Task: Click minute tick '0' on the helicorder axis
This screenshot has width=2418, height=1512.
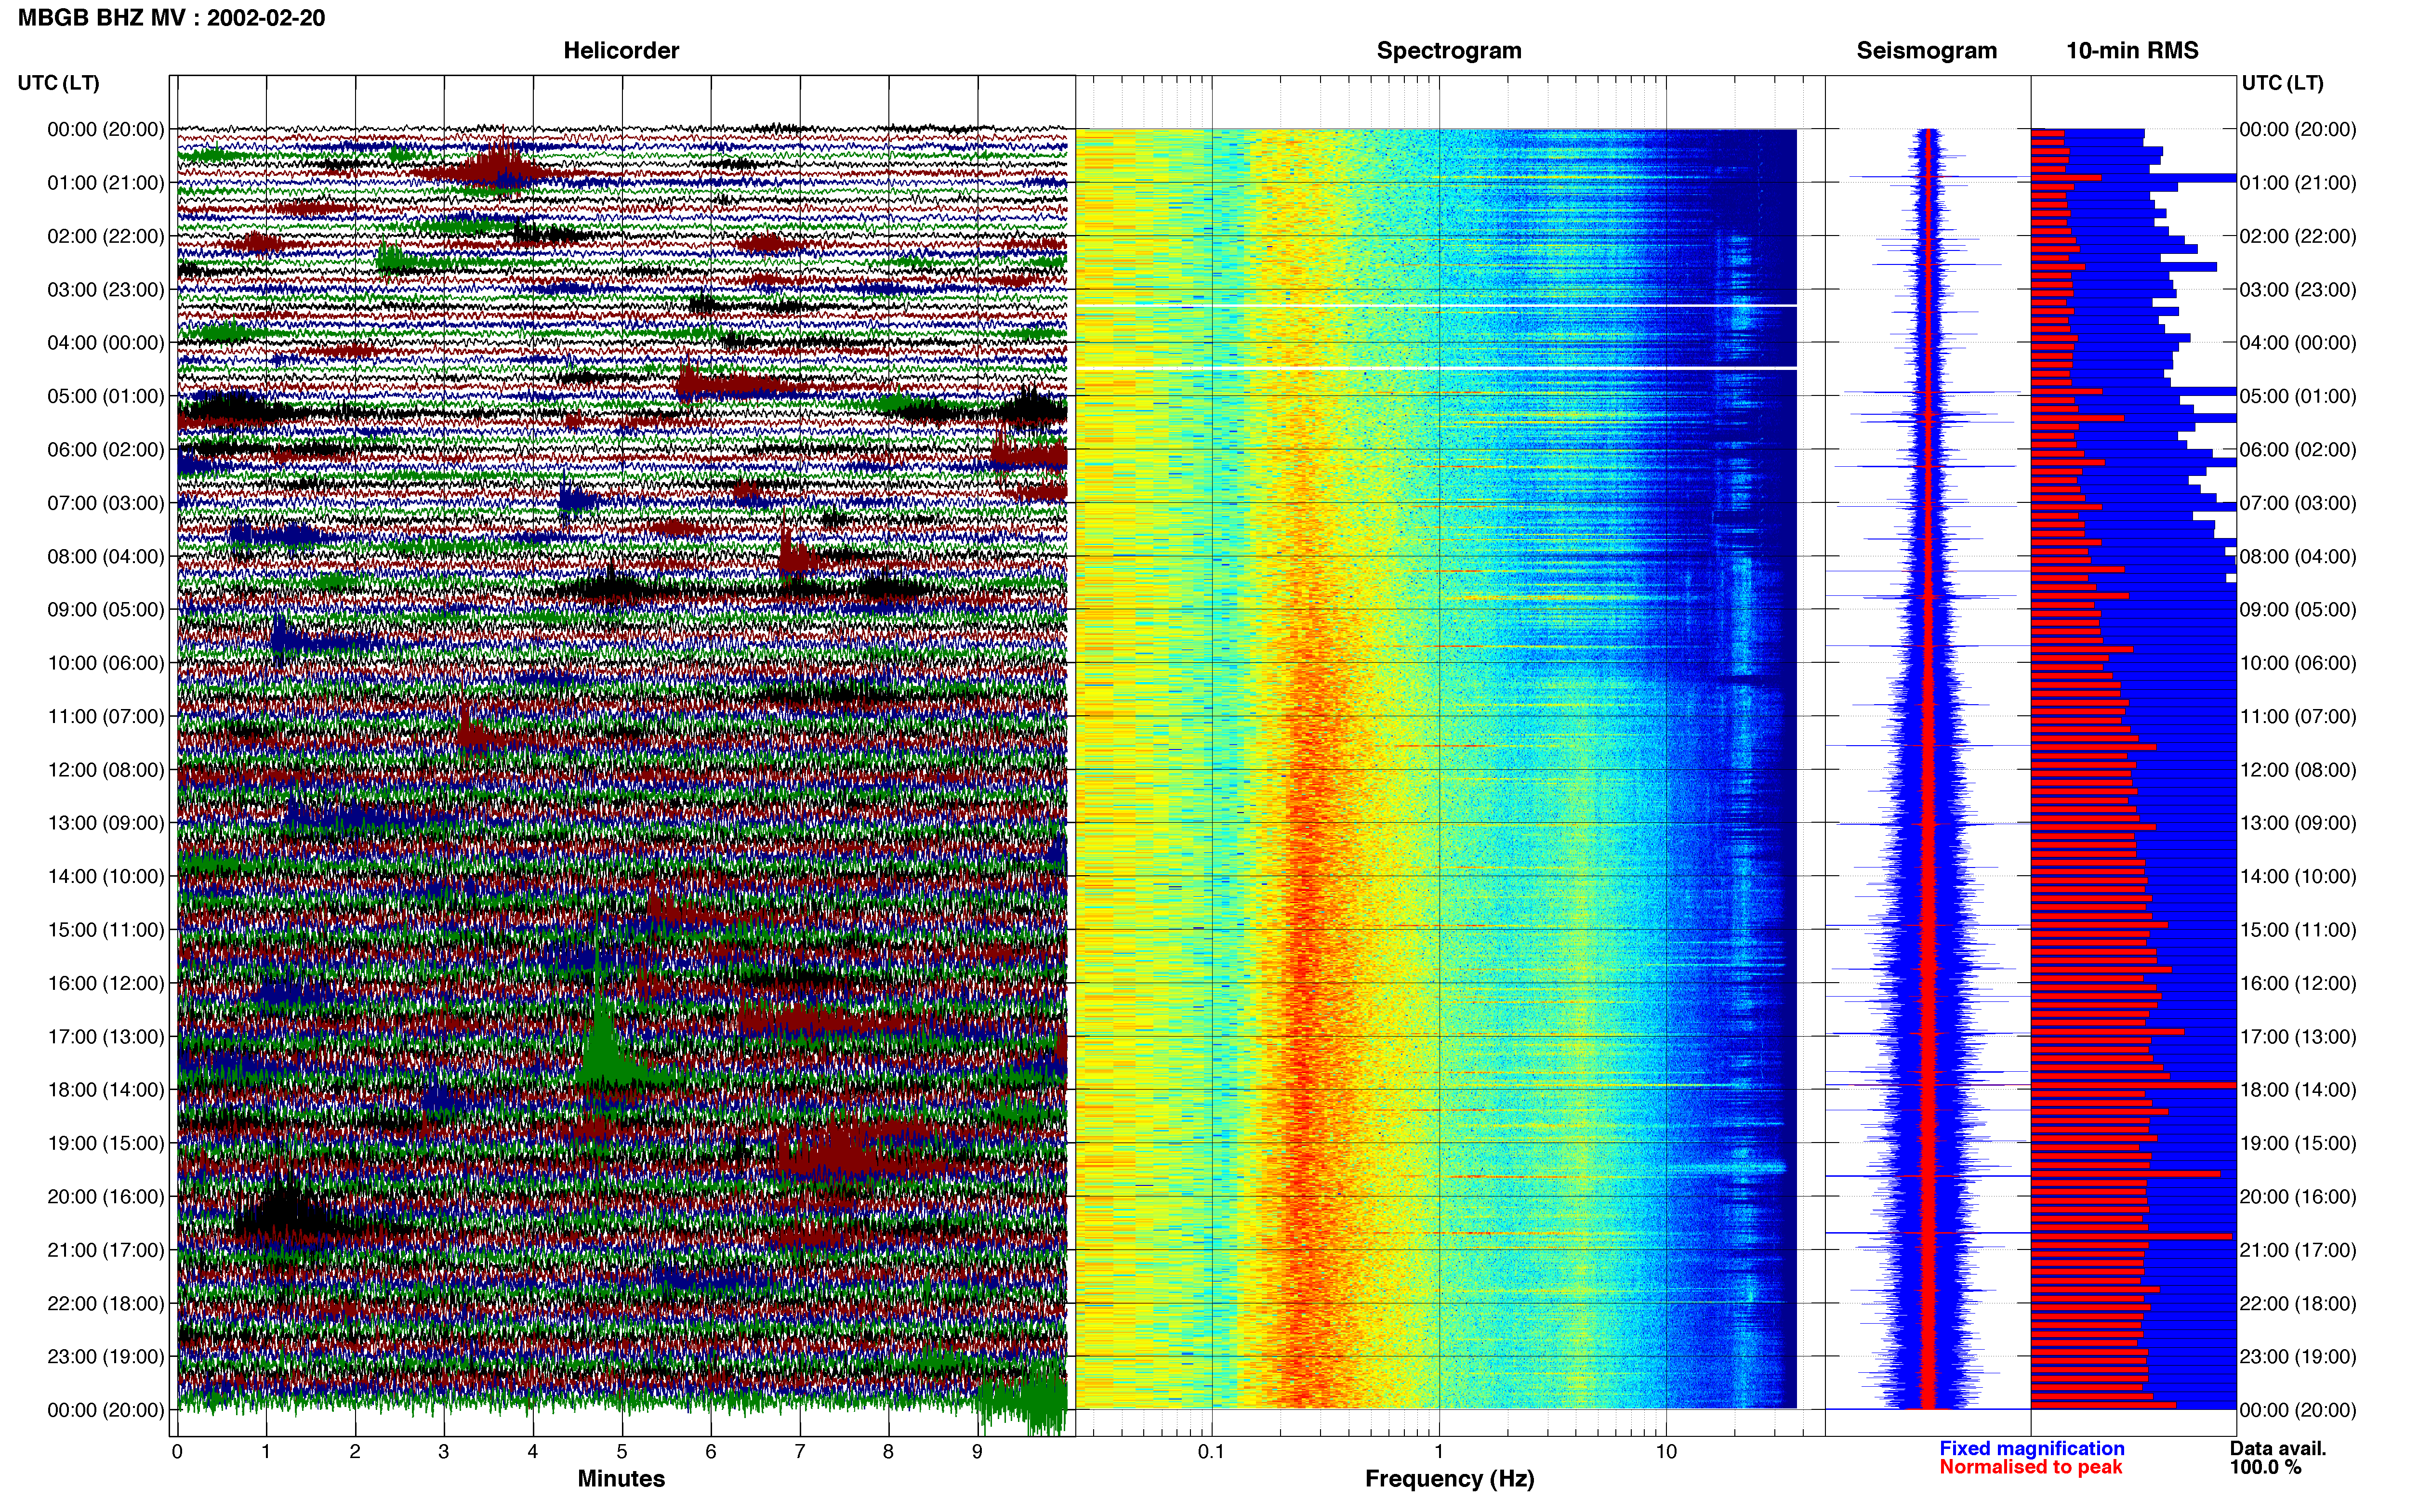Action: point(177,1451)
